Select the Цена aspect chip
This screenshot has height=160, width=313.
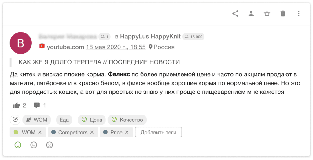point(92,120)
